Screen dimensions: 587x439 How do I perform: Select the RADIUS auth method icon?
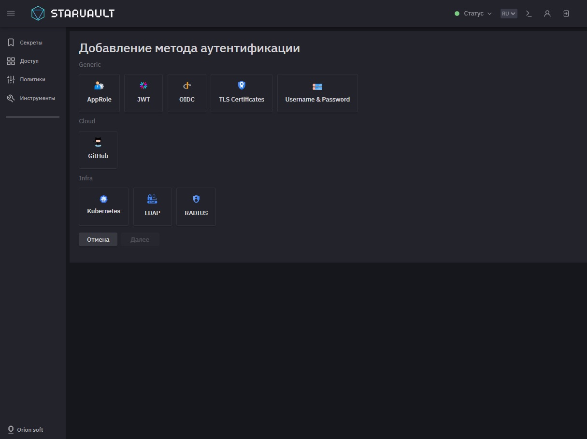(x=196, y=199)
